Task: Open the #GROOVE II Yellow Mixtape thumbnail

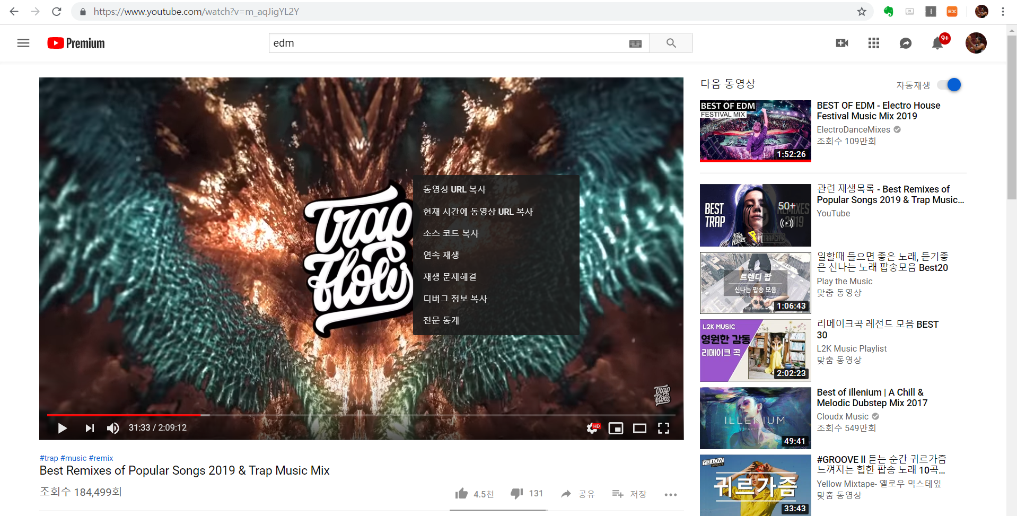Action: [x=756, y=485]
